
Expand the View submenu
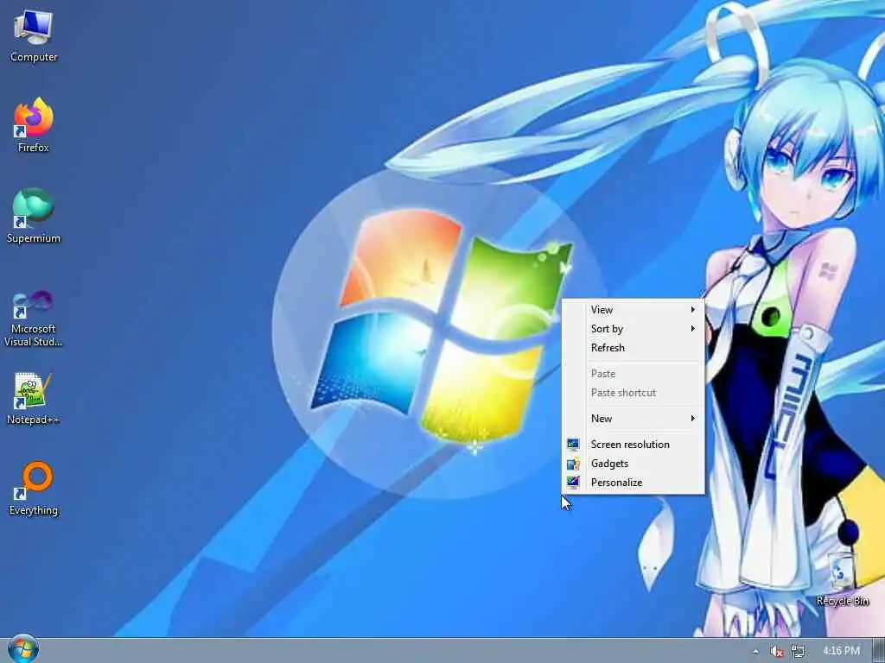[x=634, y=310]
